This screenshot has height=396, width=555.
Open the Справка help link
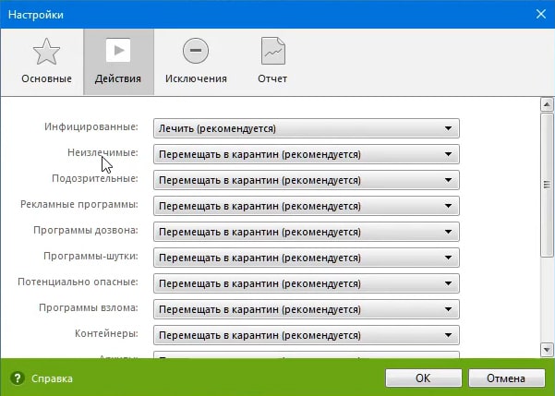[x=52, y=378]
